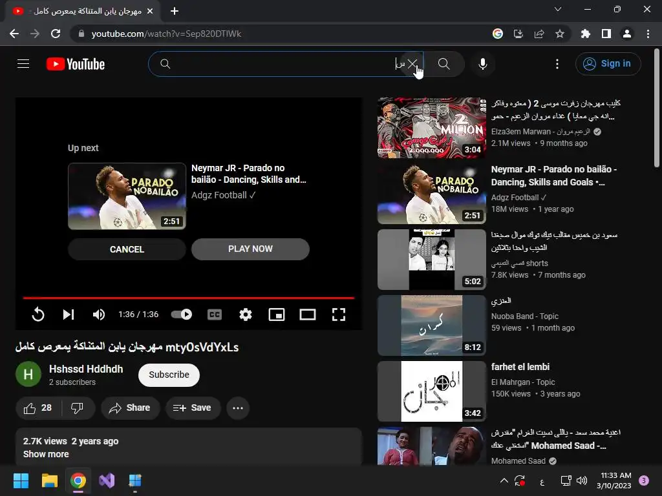Image resolution: width=662 pixels, height=496 pixels.
Task: Reload the page
Action: tap(56, 34)
